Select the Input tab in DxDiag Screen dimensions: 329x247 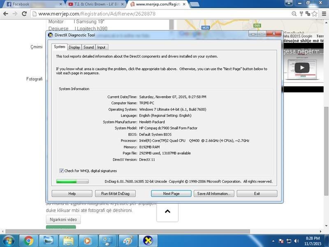[101, 47]
